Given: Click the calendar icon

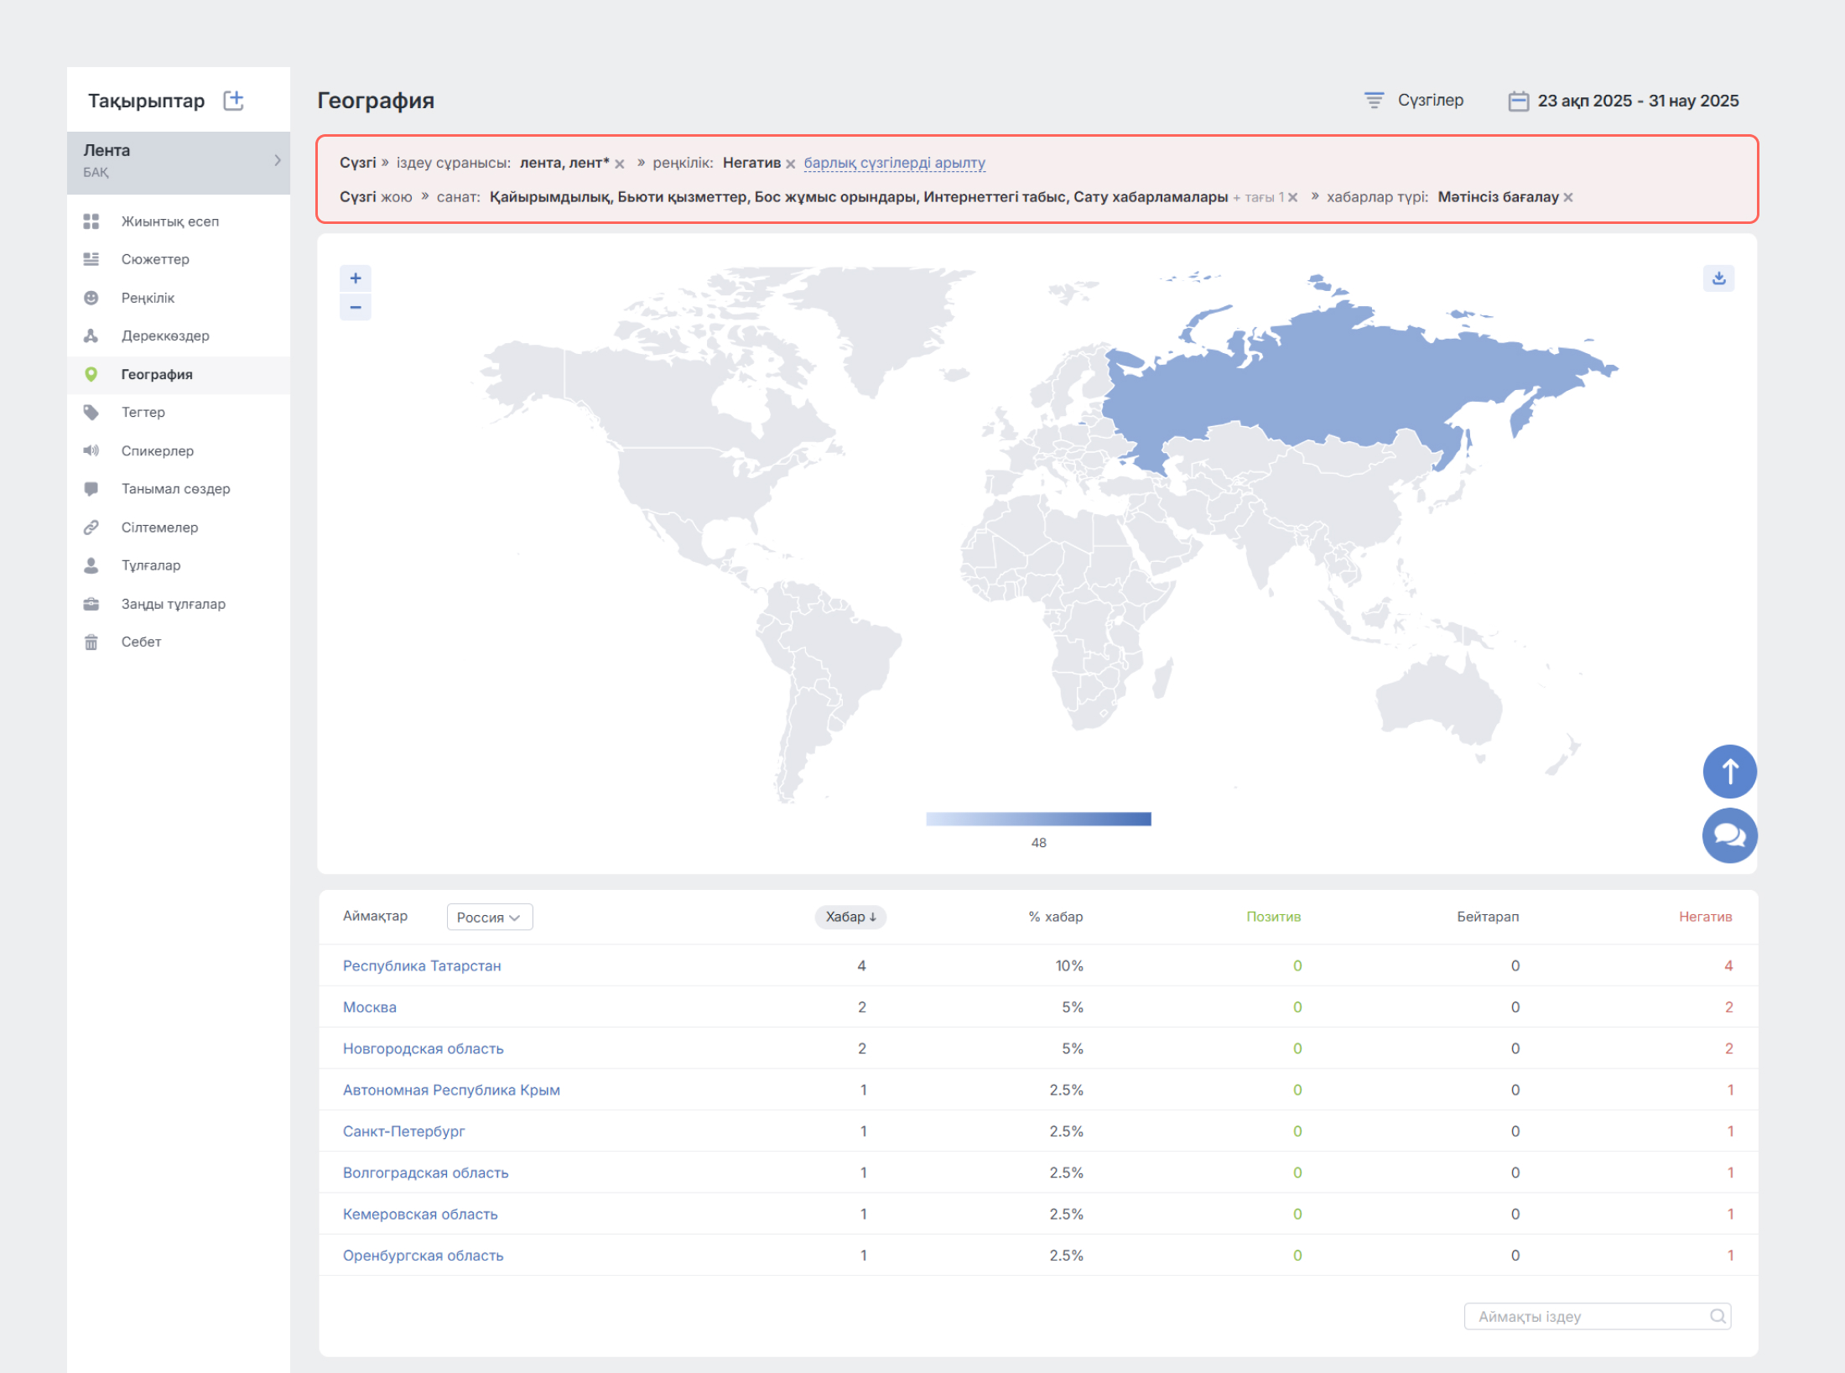Looking at the screenshot, I should pyautogui.click(x=1518, y=101).
